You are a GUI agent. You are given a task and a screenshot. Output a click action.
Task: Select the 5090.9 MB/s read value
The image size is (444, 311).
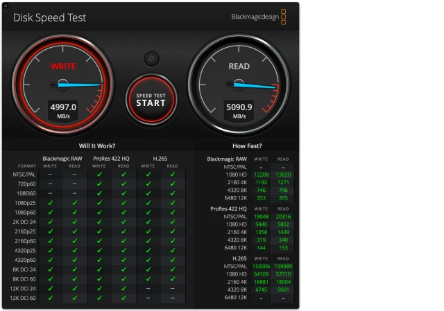pyautogui.click(x=239, y=111)
